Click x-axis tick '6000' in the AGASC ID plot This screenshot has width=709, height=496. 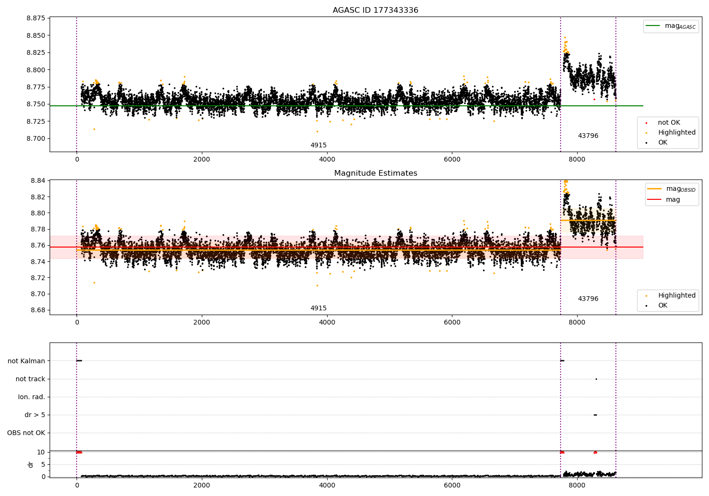(452, 160)
